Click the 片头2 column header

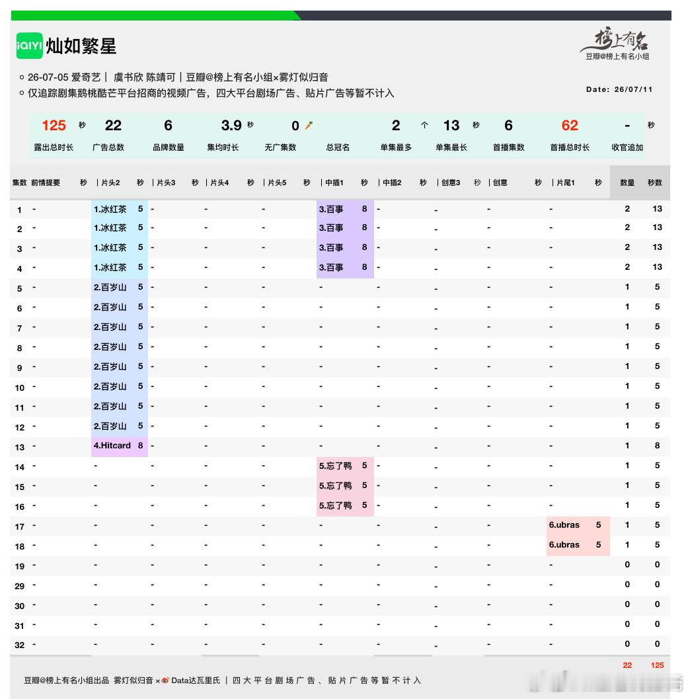pos(110,183)
